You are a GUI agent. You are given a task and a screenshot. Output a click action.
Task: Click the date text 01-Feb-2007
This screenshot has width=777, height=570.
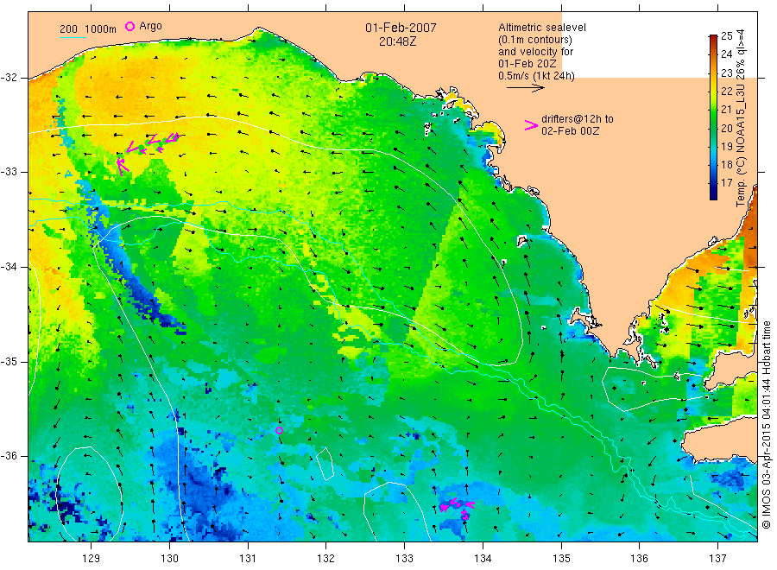tap(401, 28)
